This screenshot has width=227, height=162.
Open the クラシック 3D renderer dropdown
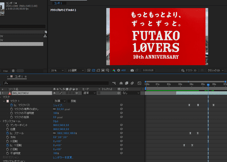[x=215, y=70]
